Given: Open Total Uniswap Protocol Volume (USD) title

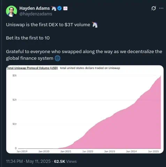Looking at the screenshot, I should (x=32, y=68).
